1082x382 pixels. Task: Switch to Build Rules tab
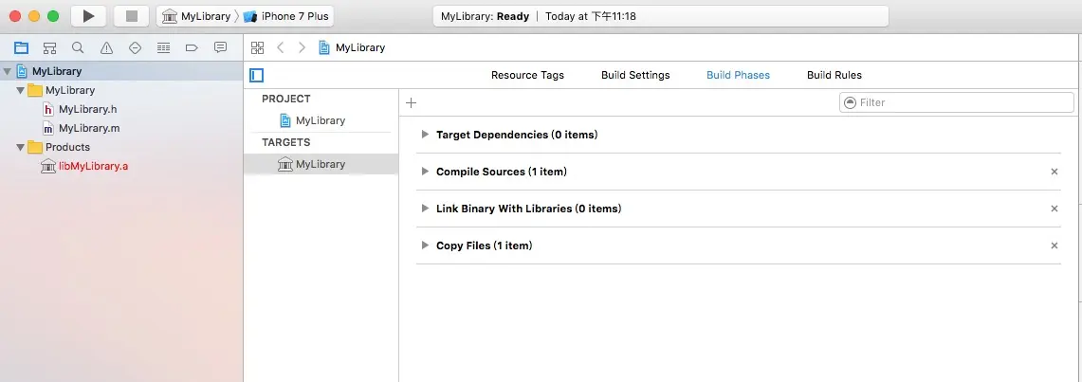click(834, 75)
